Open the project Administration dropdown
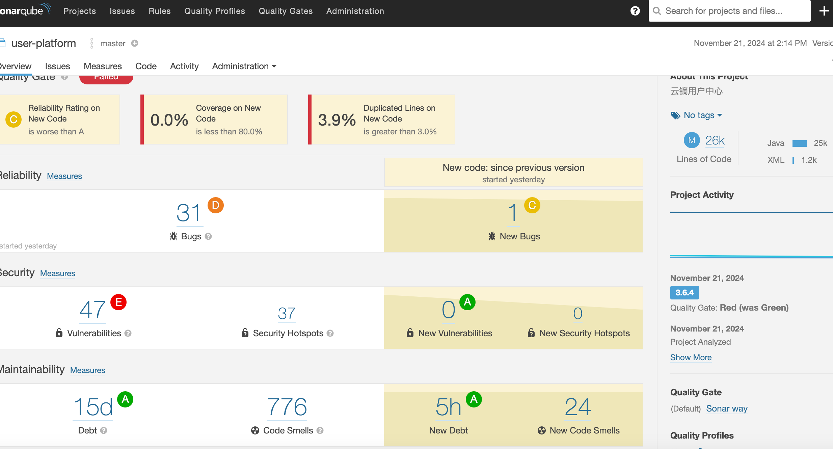The height and width of the screenshot is (449, 833). (244, 66)
